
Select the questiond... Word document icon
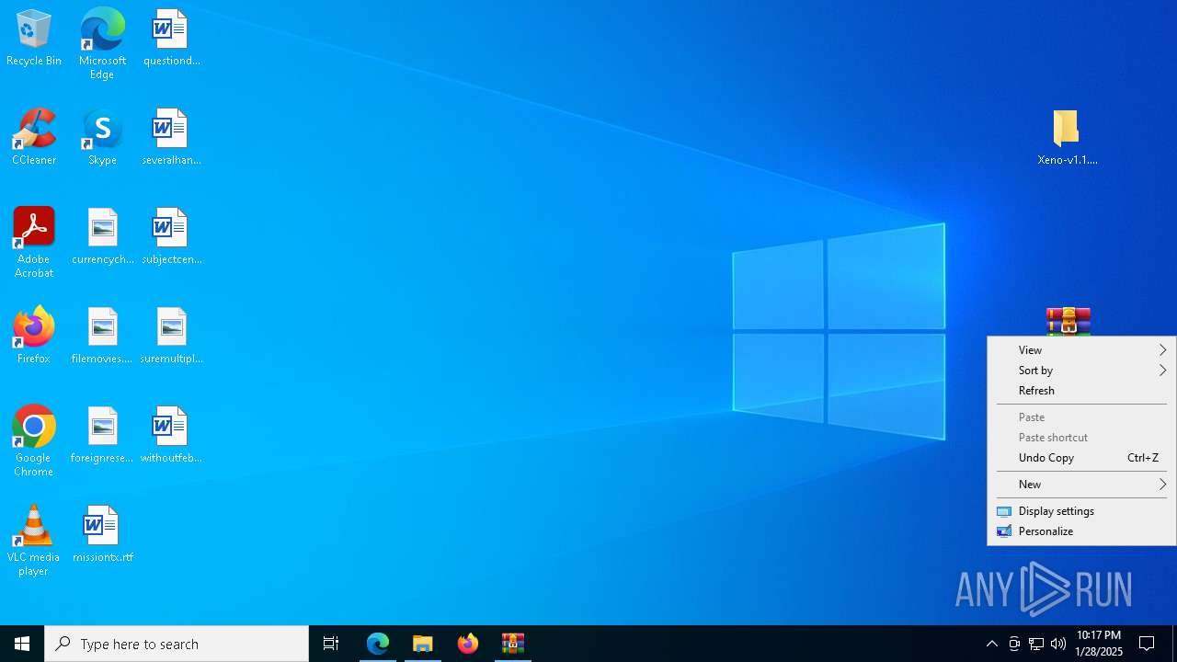pyautogui.click(x=171, y=39)
